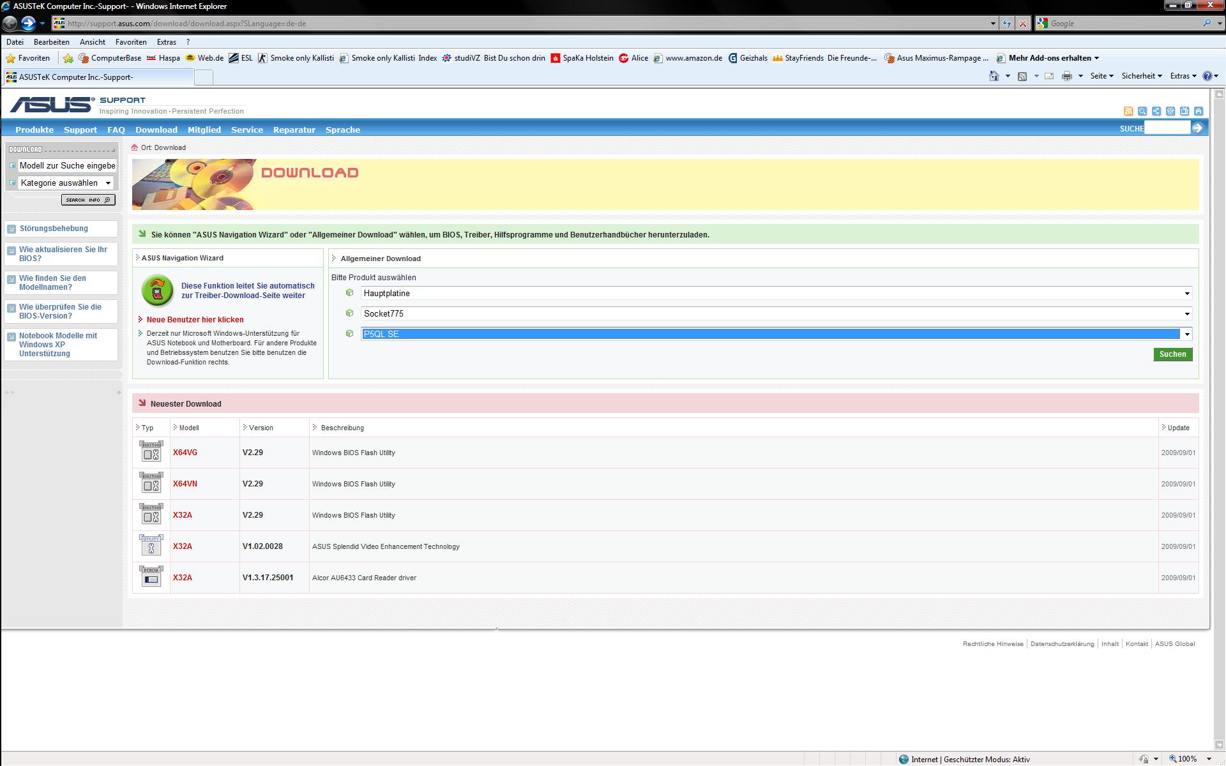Click the orange RSS feed icon on ASUS page
1226x766 pixels.
click(x=1128, y=111)
